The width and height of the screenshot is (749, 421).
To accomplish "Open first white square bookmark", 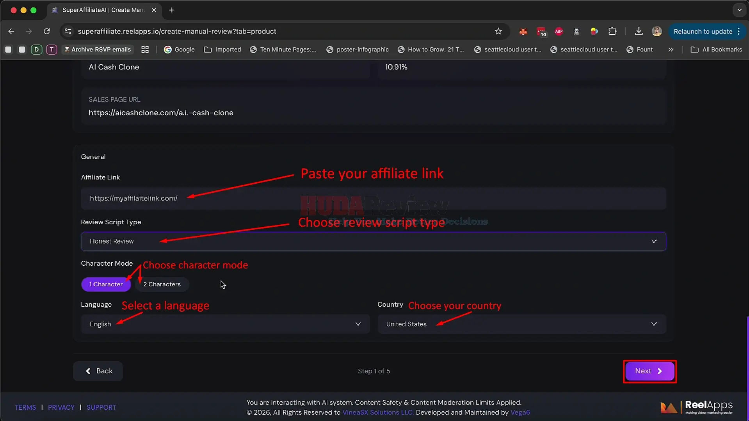I will 8,50.
